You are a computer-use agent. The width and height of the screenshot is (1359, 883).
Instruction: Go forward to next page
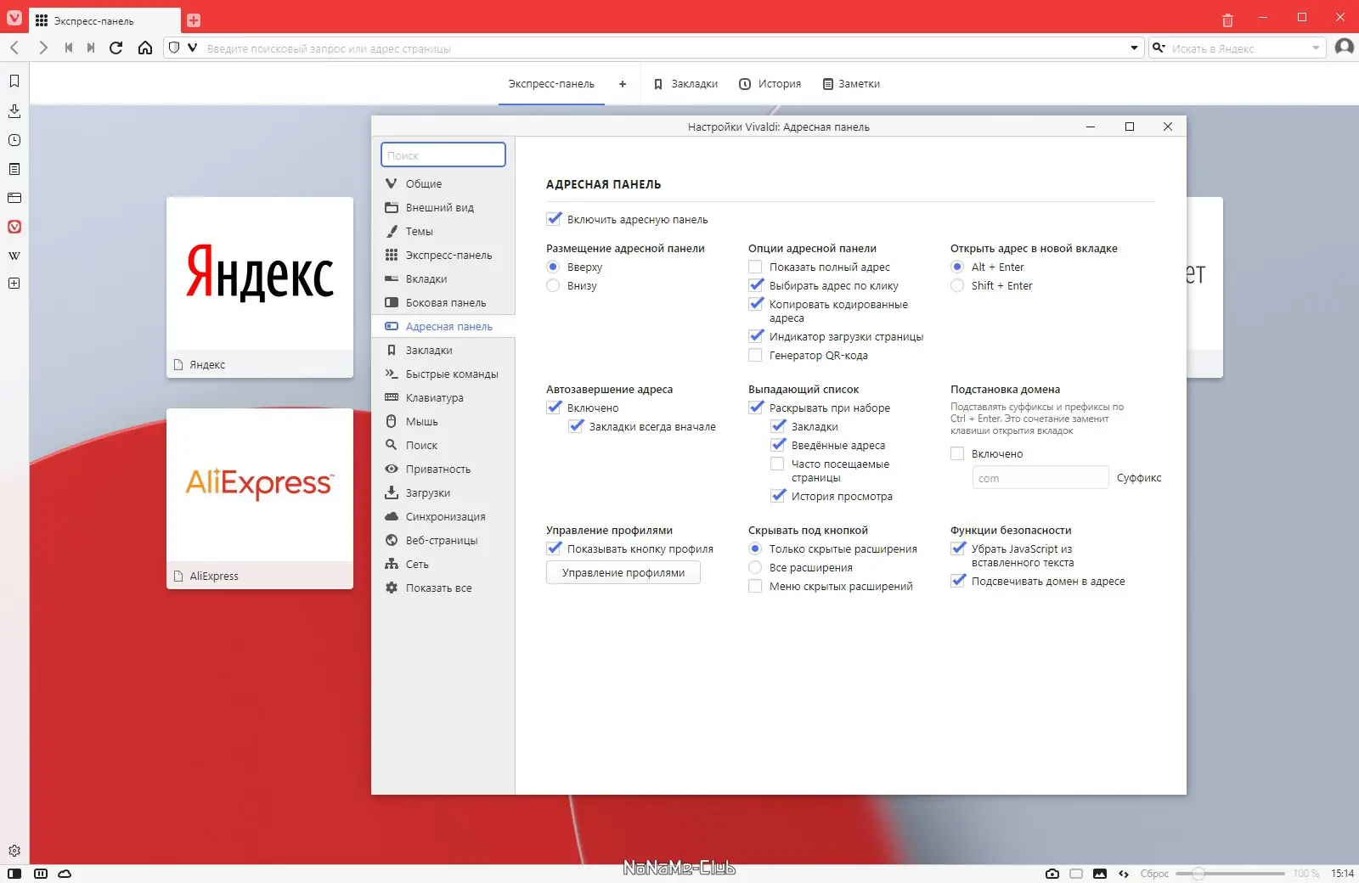point(42,48)
